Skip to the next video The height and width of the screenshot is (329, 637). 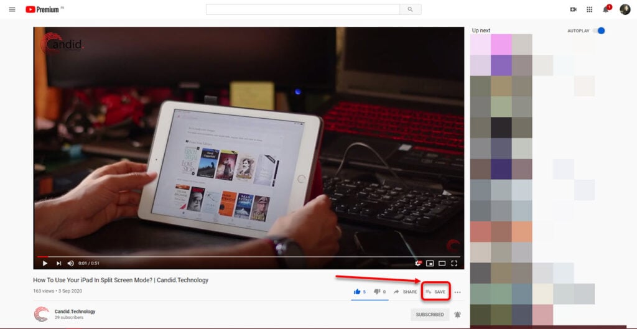[58, 263]
